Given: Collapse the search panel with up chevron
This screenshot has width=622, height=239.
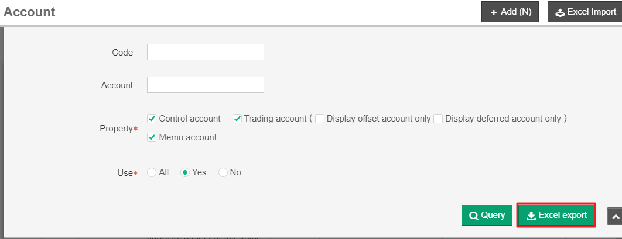Looking at the screenshot, I should pos(614,216).
